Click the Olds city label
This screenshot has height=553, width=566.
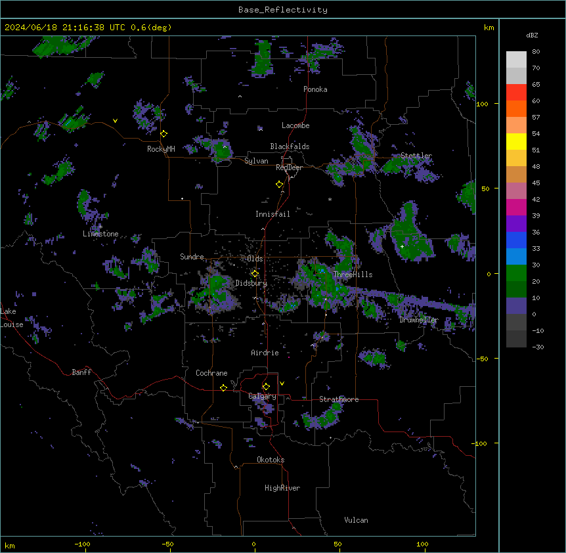tap(255, 259)
